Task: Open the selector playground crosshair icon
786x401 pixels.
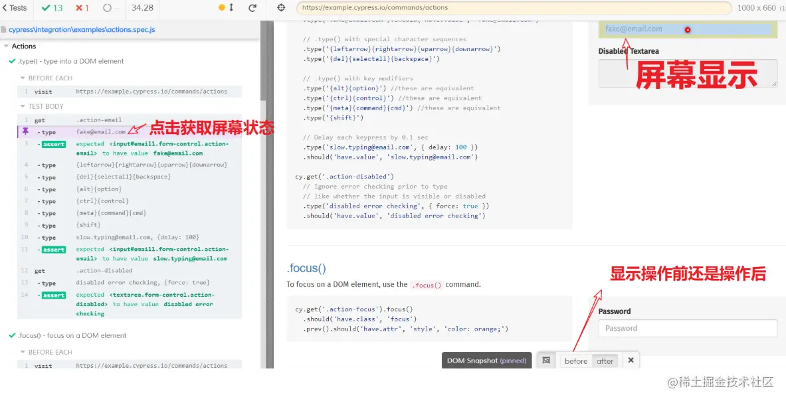Action: 281,7
